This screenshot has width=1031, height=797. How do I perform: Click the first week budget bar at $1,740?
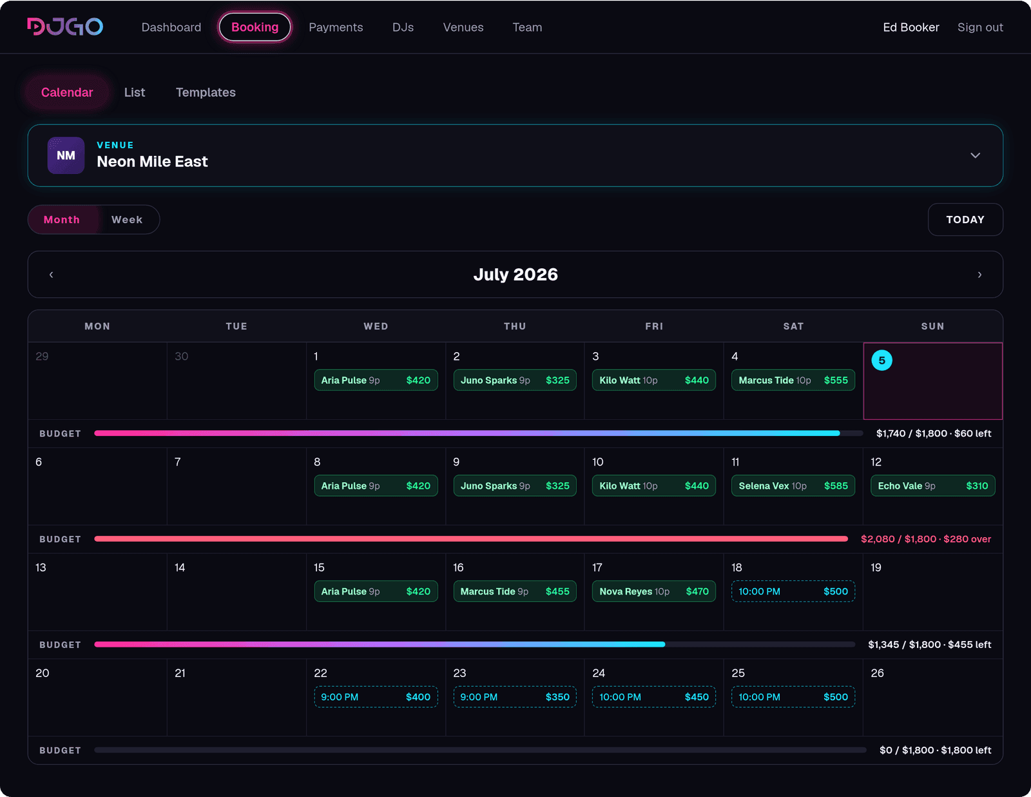(479, 433)
